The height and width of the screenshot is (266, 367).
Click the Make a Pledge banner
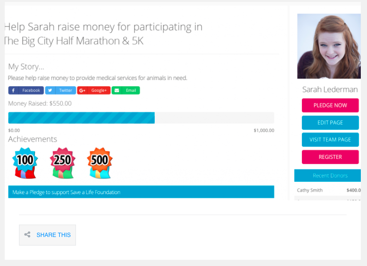[141, 192]
